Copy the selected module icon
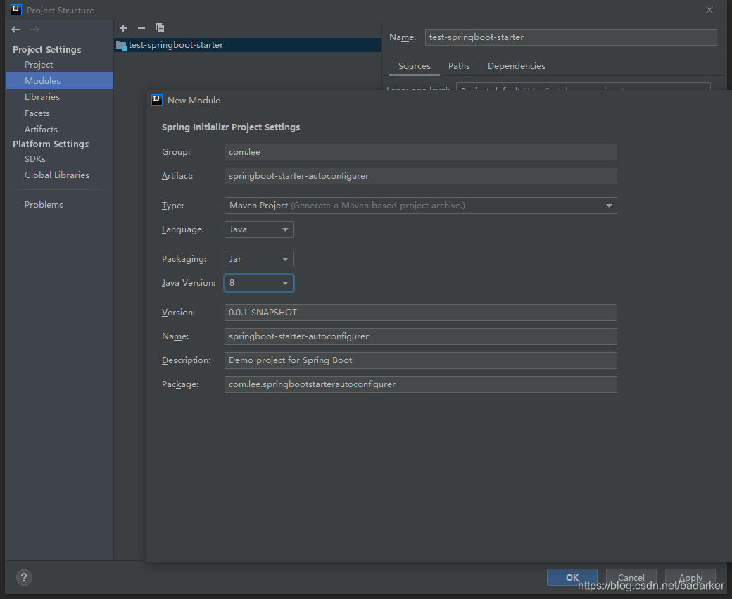732x599 pixels. [x=160, y=28]
